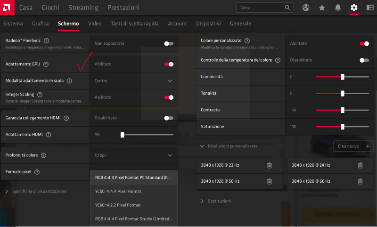Toggle Radeon FreeSync switch
Viewport: 377px width, 227px height.
[169, 43]
